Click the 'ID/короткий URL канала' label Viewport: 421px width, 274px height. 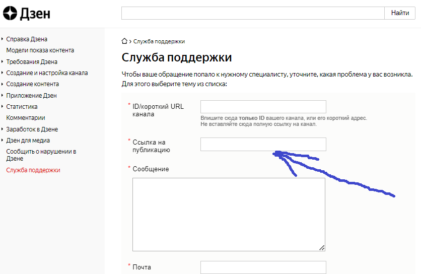(158, 110)
